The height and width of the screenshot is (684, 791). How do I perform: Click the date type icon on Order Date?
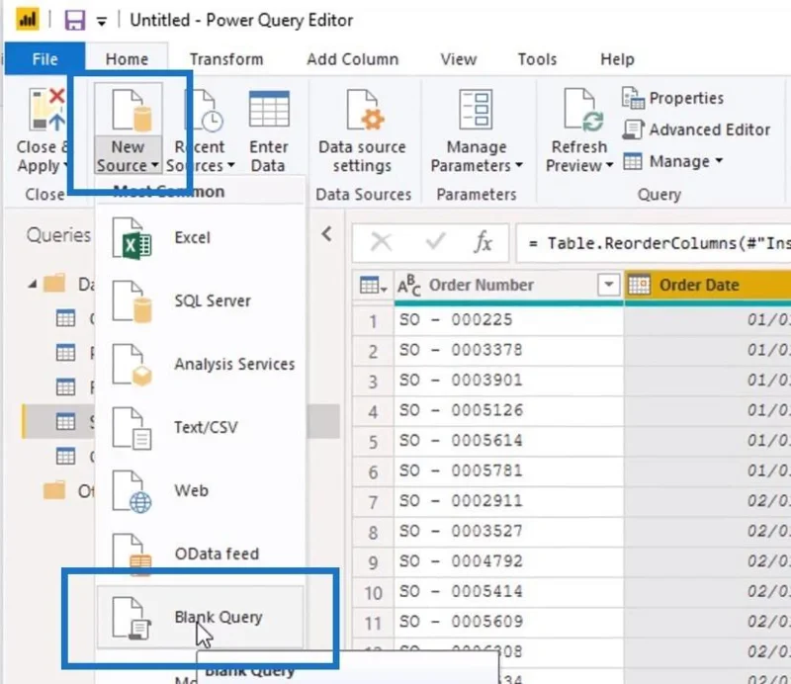coord(639,285)
